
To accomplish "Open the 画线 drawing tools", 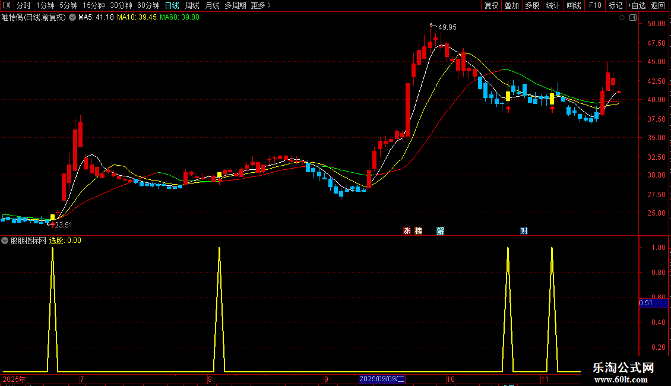I will [x=574, y=5].
